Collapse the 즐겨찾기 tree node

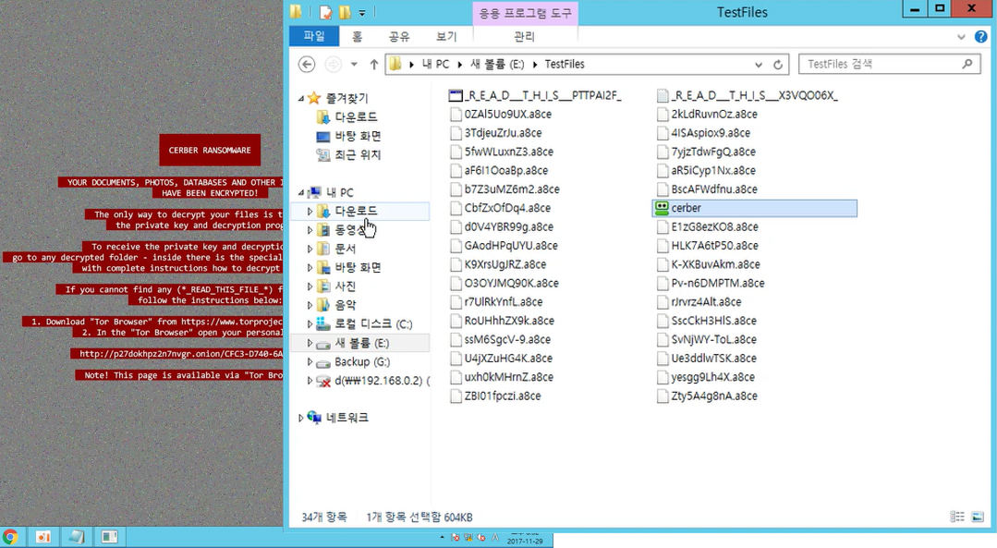(x=300, y=99)
